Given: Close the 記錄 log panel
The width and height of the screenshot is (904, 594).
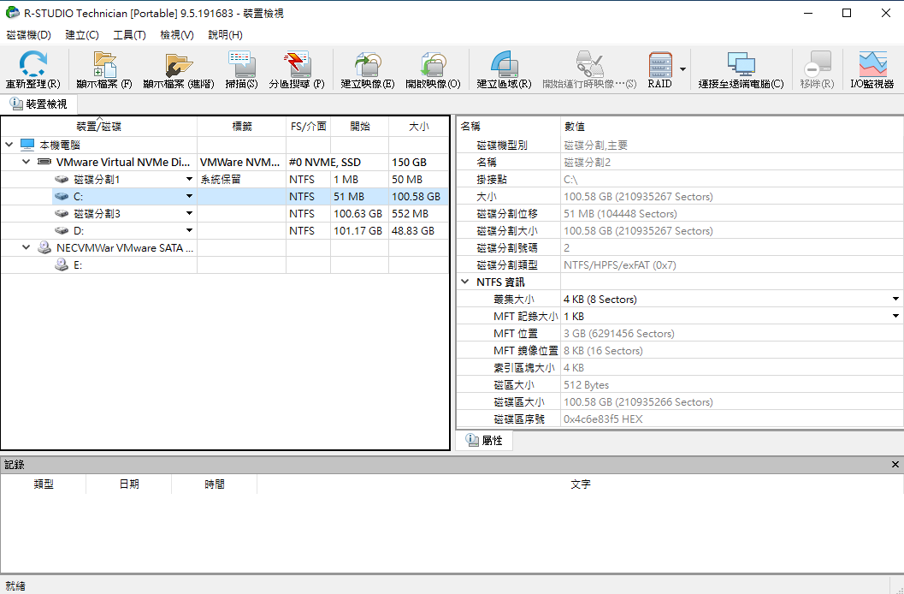Looking at the screenshot, I should (895, 464).
